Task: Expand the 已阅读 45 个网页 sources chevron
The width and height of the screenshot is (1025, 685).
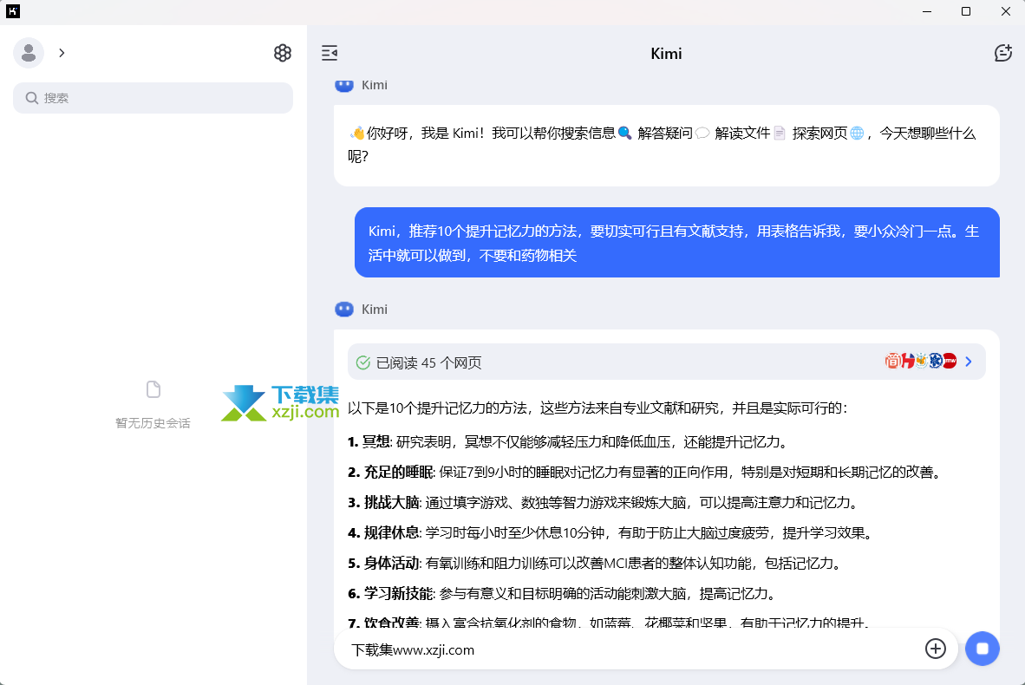Action: click(x=969, y=362)
